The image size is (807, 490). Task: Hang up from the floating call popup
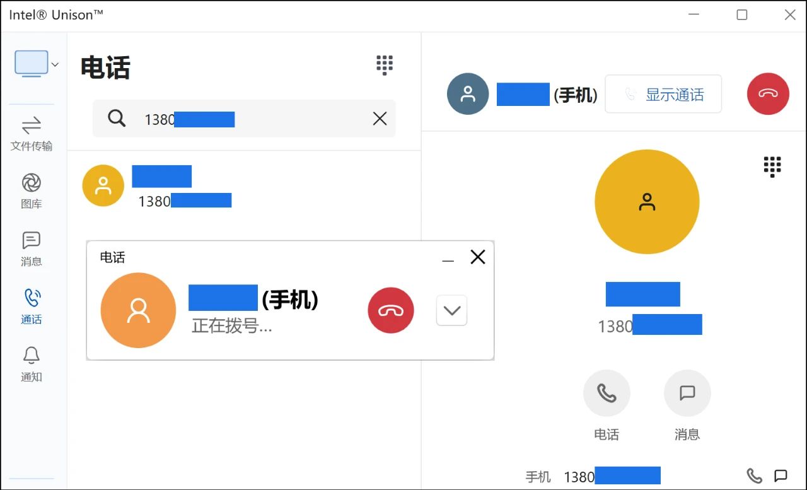click(391, 310)
